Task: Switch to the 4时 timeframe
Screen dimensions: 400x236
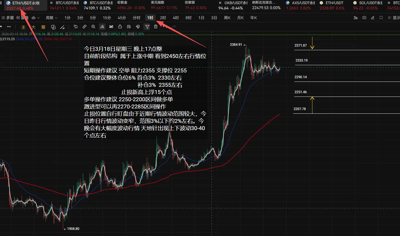Action: [176, 18]
